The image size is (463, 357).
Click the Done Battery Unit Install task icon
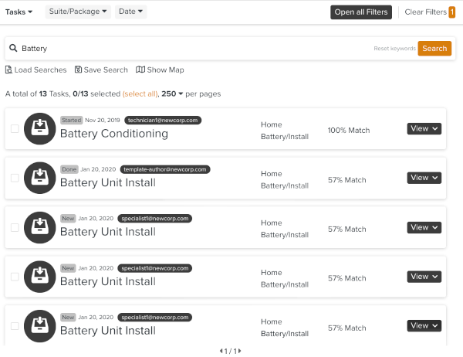[x=39, y=178]
